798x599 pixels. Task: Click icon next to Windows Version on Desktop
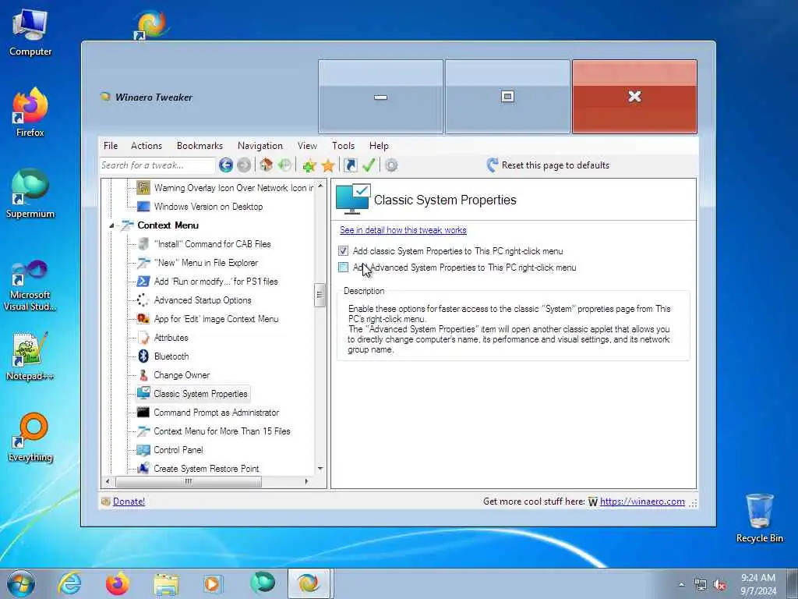point(143,206)
